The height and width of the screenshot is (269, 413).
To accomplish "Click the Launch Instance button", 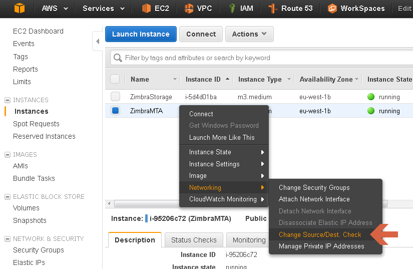I will click(x=141, y=34).
